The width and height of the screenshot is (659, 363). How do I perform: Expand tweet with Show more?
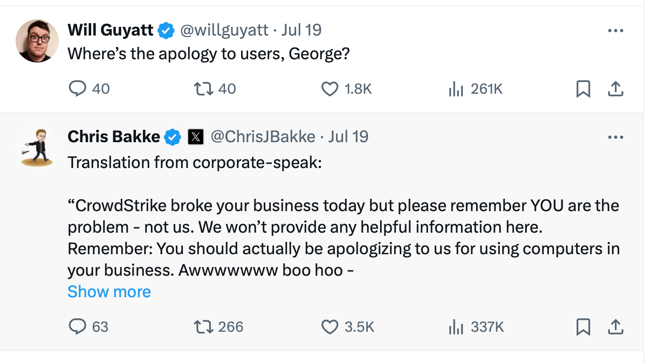[109, 291]
